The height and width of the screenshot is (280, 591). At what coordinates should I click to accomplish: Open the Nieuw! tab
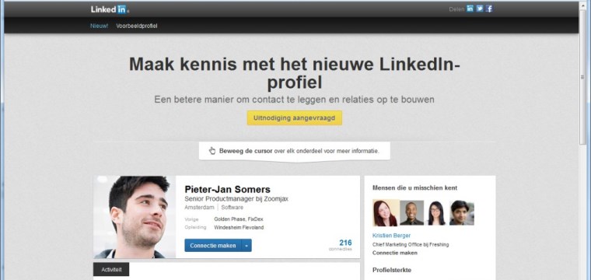pyautogui.click(x=99, y=26)
